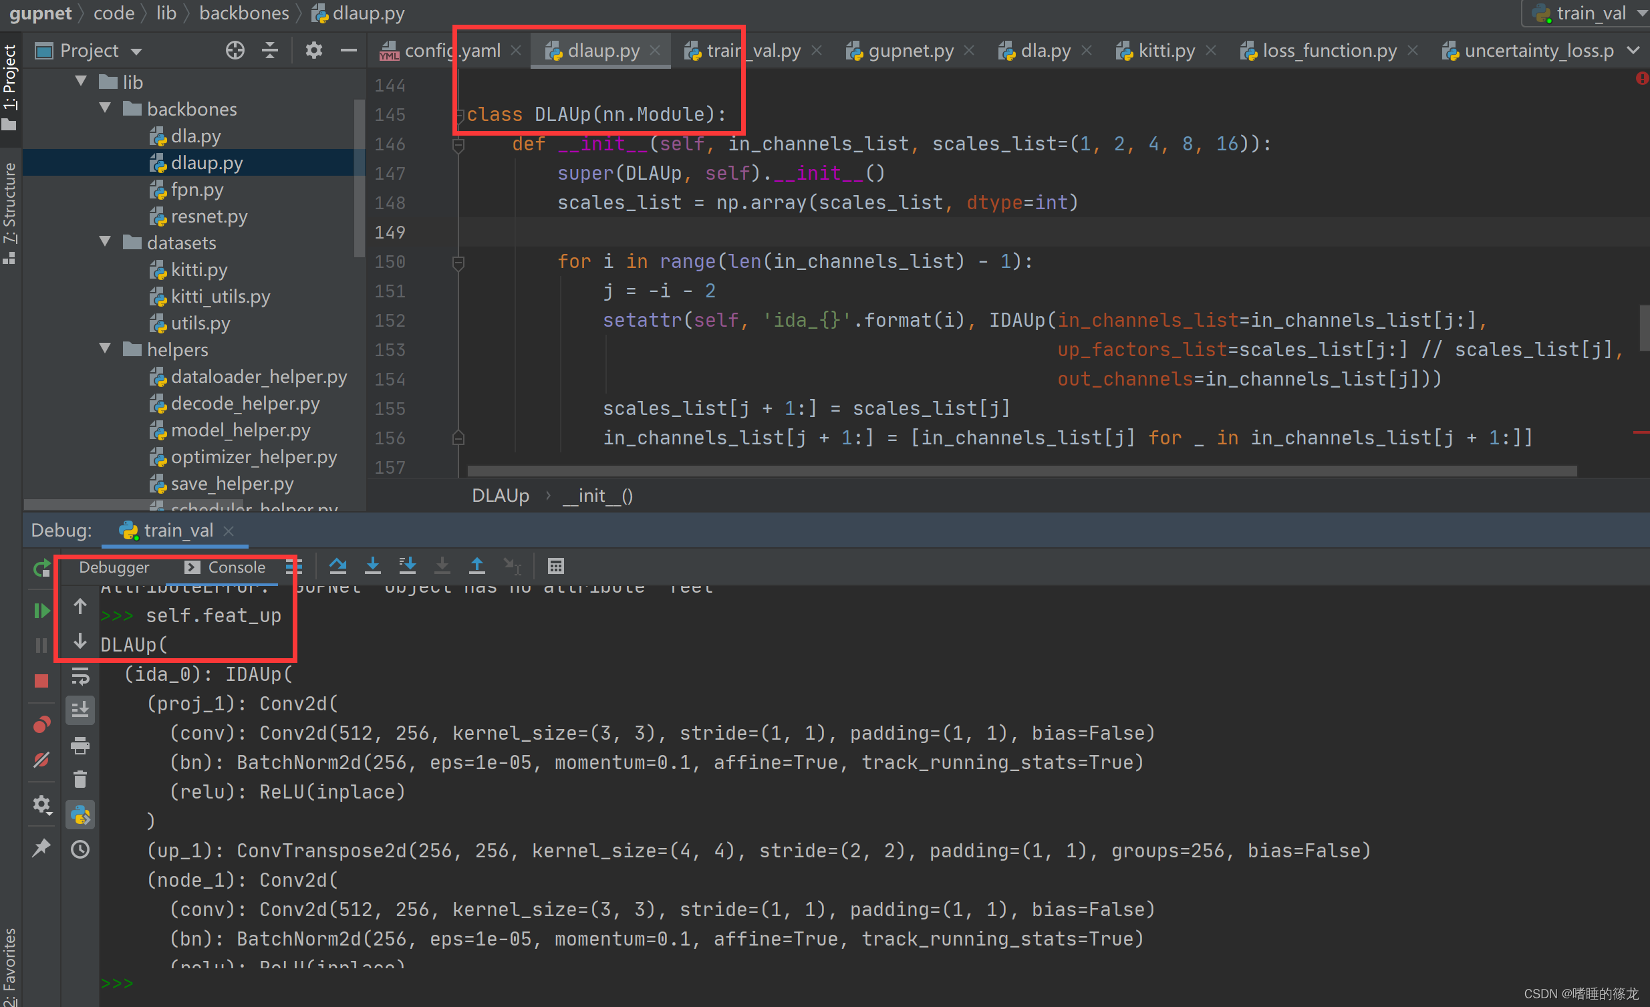Screen dimensions: 1650x1007
Task: Click the Step Out icon
Action: click(x=476, y=567)
